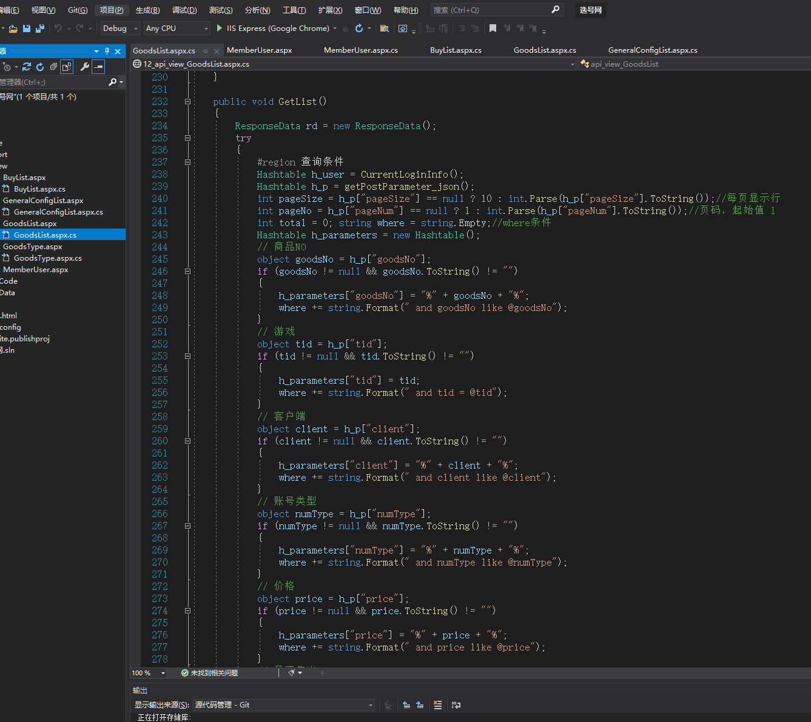
Task: Click the browser window icon in toolbar
Action: point(403,28)
